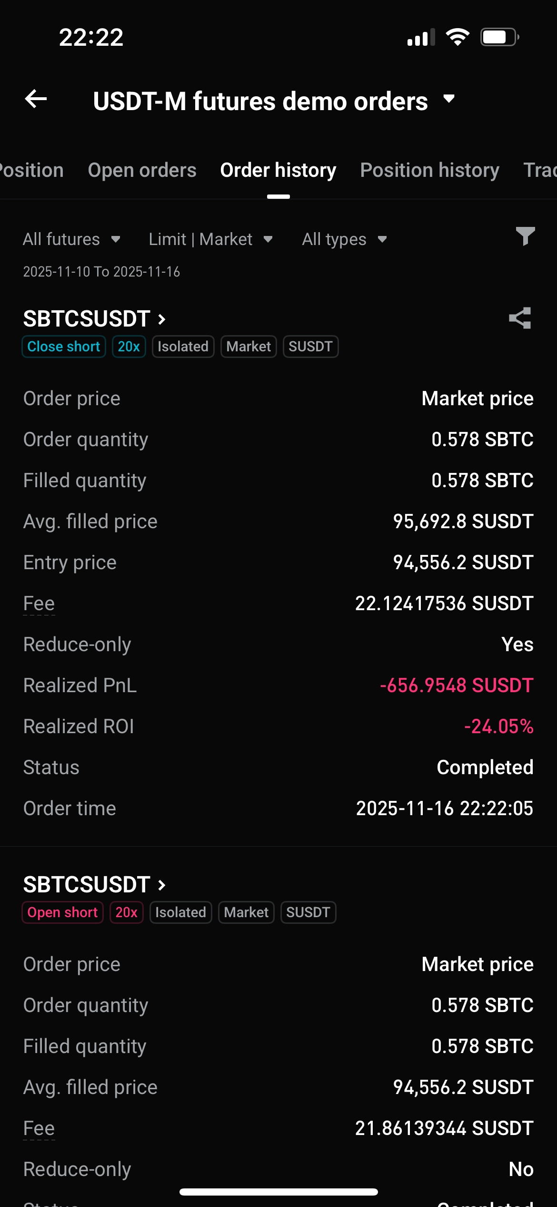Switch to the Position history tab

(x=429, y=170)
